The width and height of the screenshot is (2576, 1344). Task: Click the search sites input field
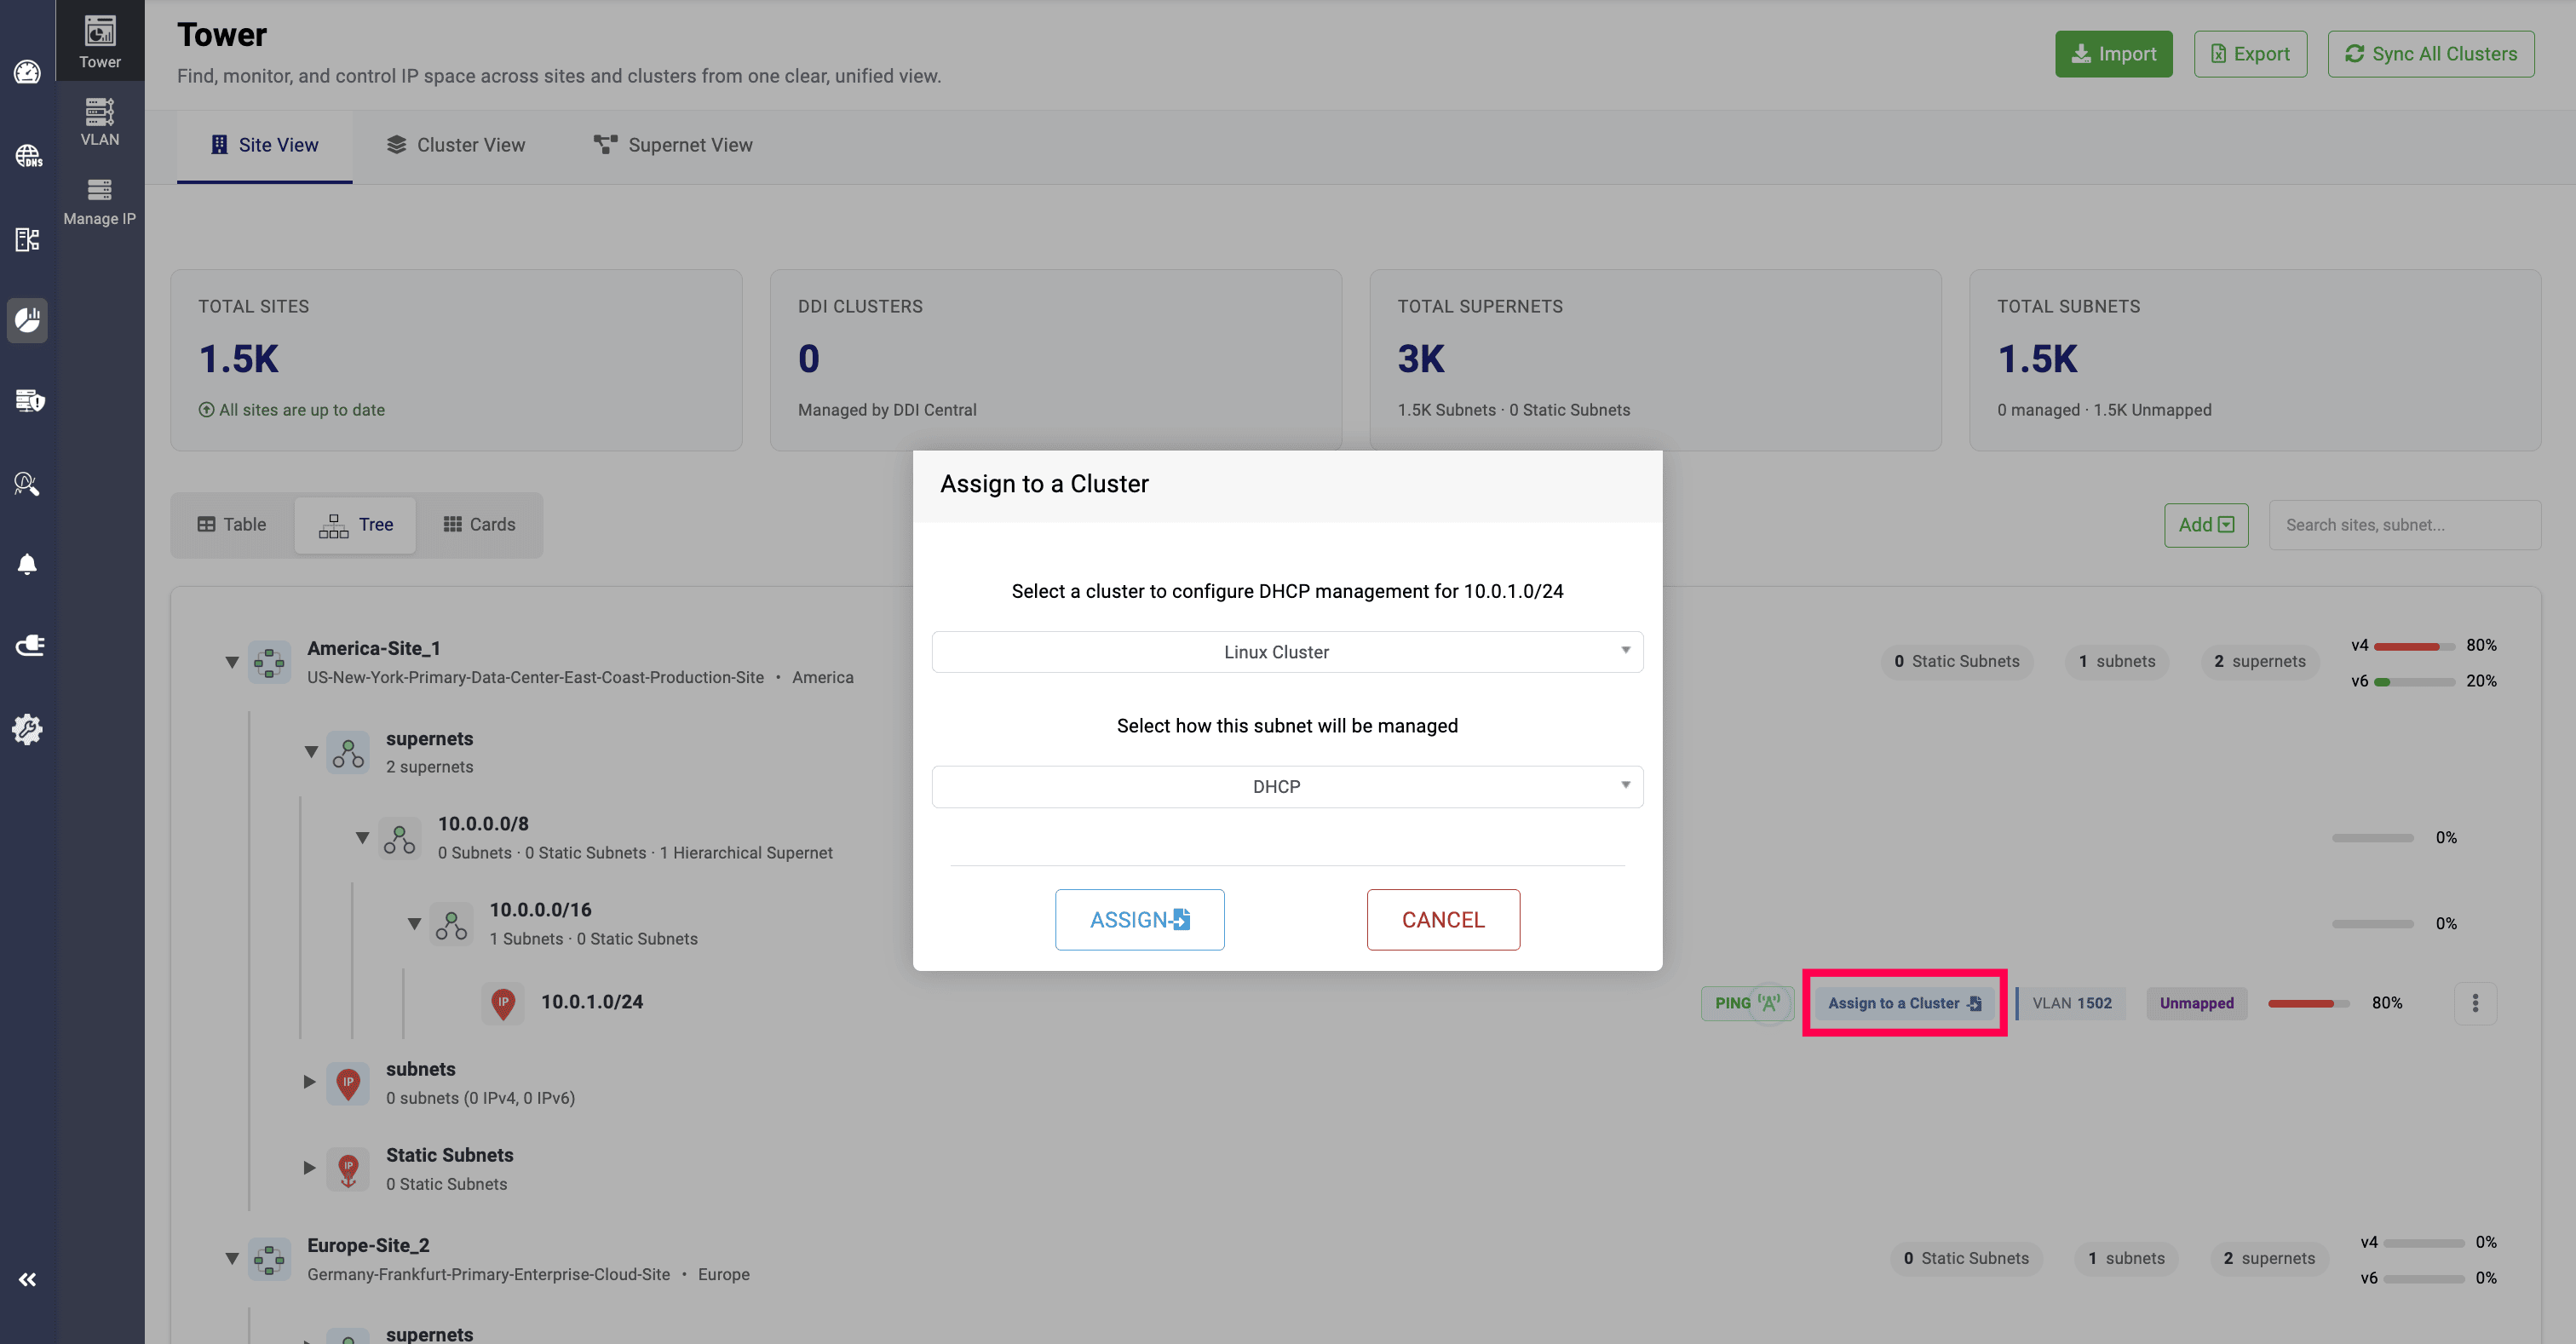pos(2403,525)
